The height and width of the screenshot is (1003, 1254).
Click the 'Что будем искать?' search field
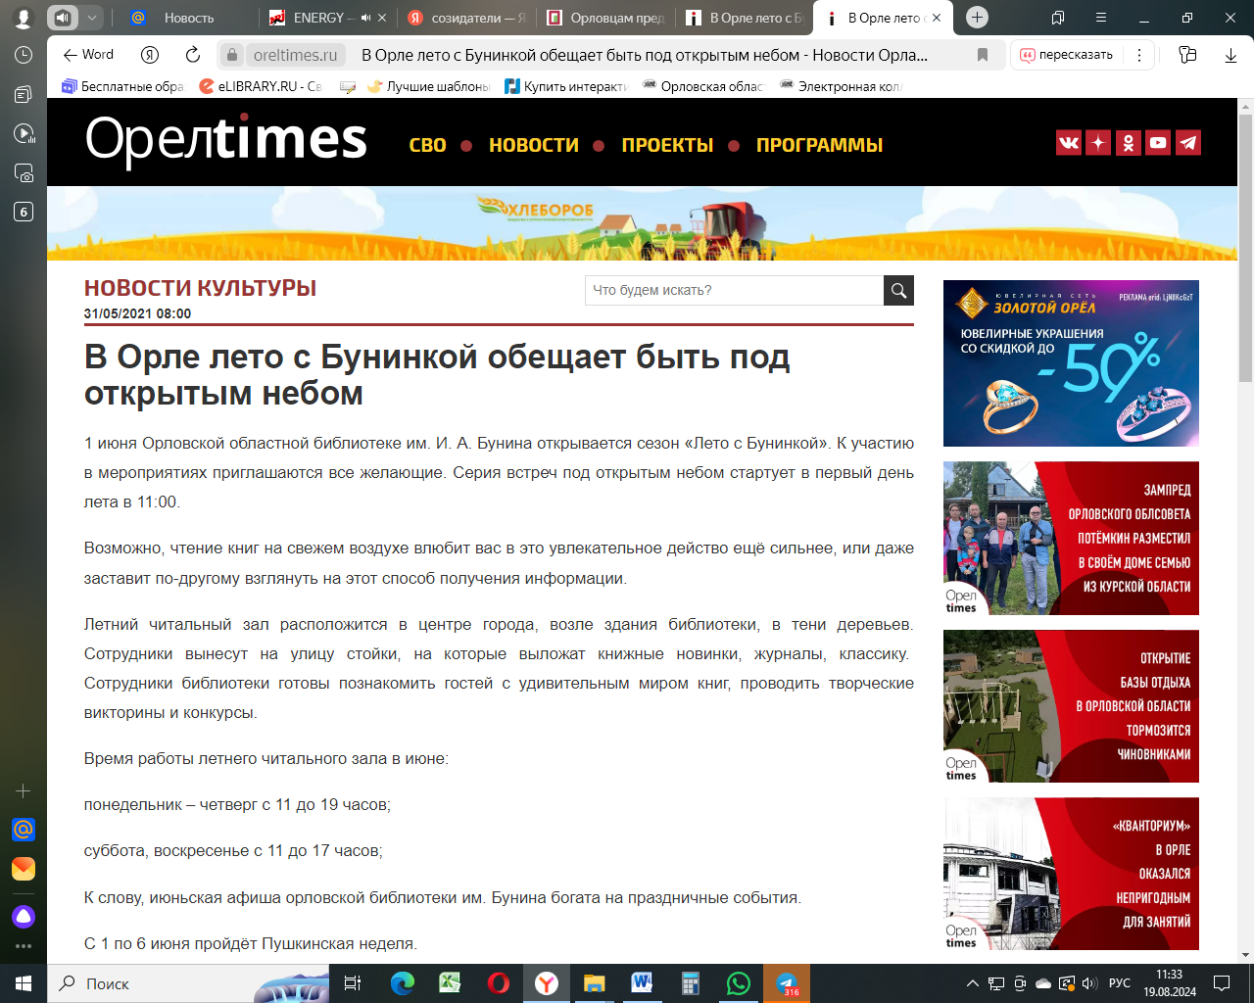click(735, 290)
